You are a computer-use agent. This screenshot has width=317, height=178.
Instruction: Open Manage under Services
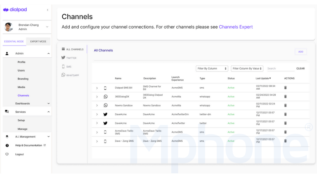point(22,129)
